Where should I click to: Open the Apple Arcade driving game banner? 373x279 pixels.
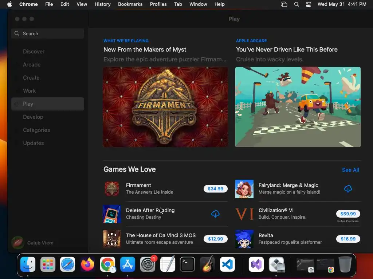[298, 107]
